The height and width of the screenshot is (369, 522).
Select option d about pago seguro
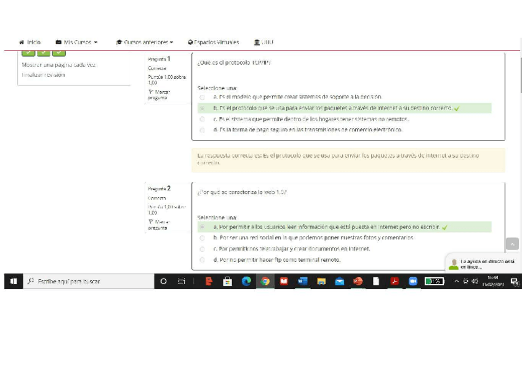click(x=202, y=130)
